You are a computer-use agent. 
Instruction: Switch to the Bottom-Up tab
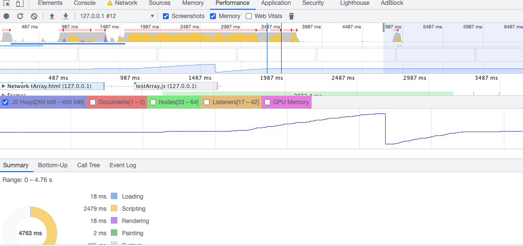point(52,165)
